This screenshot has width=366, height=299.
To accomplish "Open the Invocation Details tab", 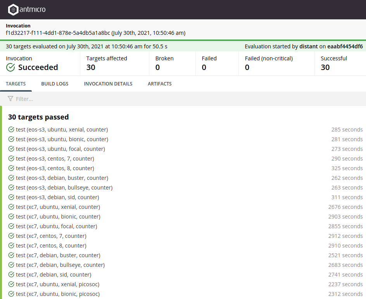I will [108, 84].
